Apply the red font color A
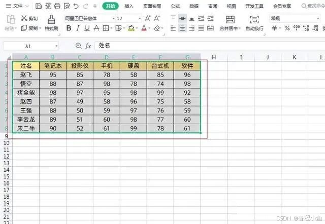325x224 pixels. click(144, 28)
